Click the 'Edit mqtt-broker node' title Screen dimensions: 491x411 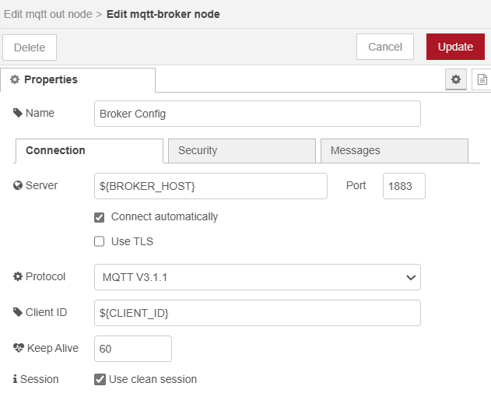pos(163,15)
